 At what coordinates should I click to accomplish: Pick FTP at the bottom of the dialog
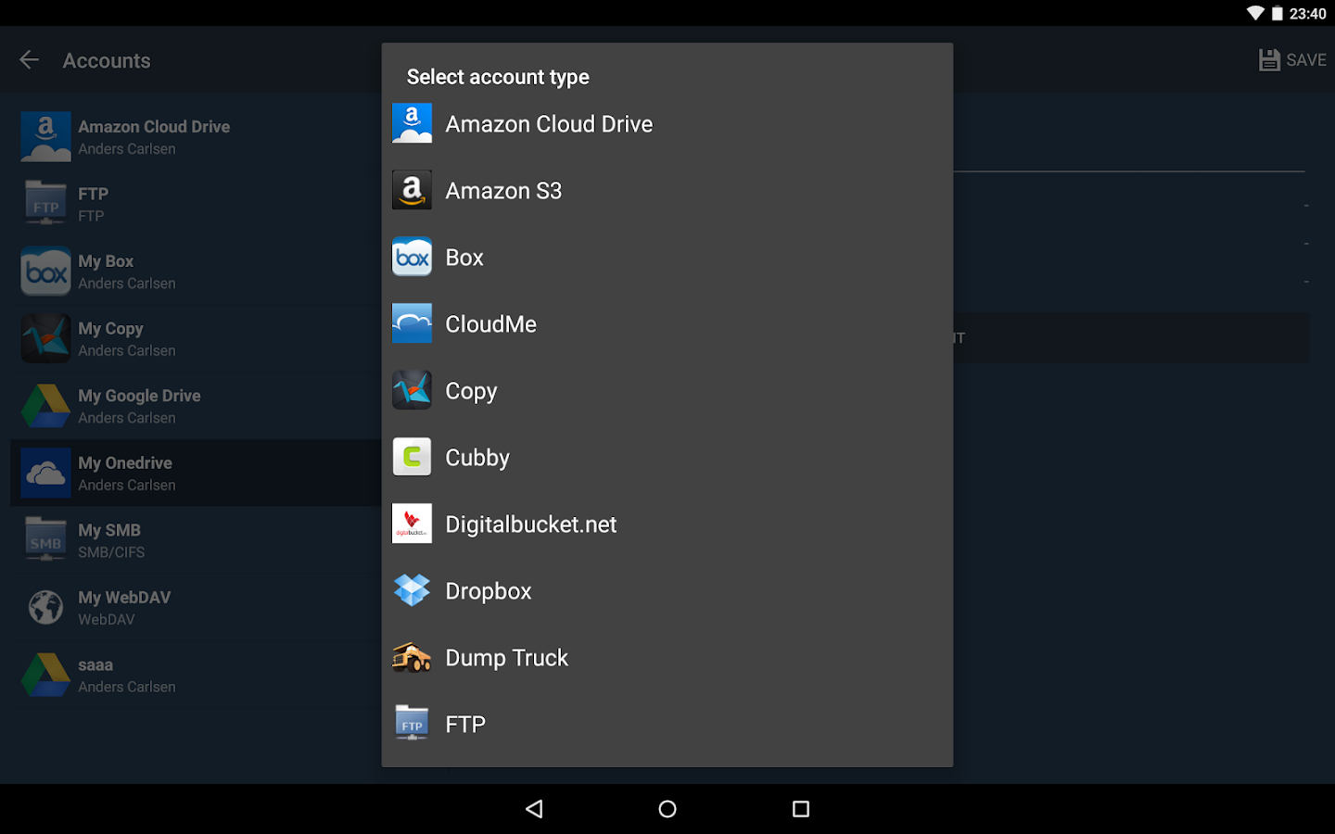coord(464,724)
